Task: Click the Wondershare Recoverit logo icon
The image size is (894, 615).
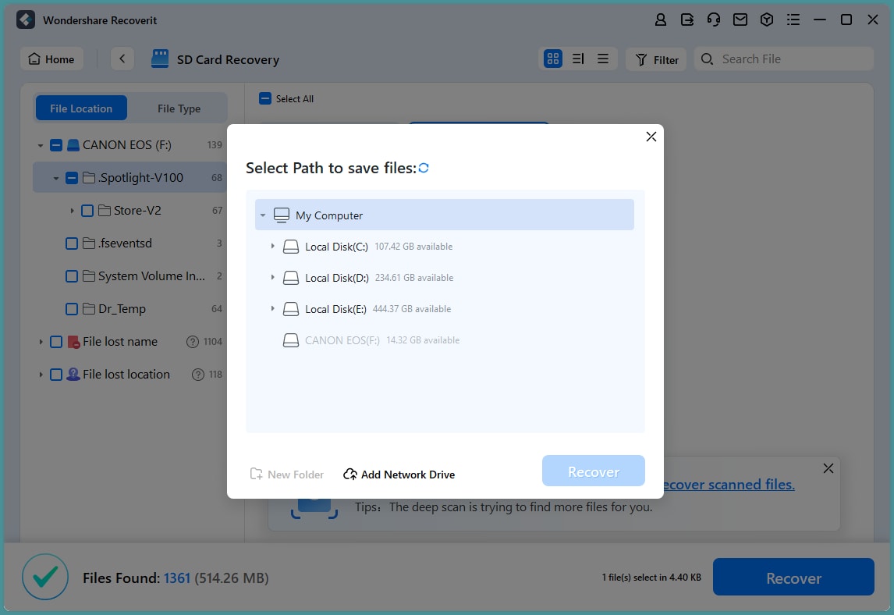Action: (x=26, y=20)
